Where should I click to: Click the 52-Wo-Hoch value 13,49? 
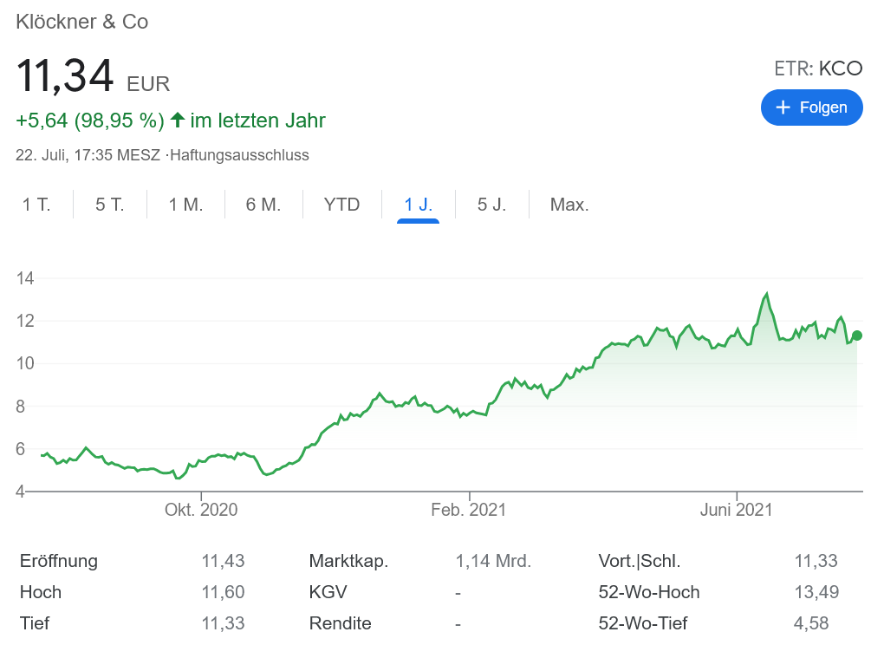[x=811, y=592]
